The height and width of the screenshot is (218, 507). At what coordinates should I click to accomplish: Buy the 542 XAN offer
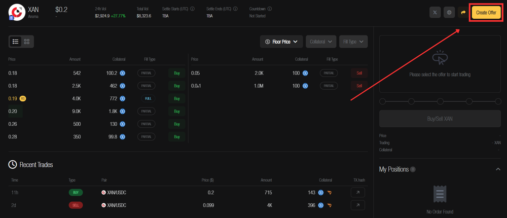pyautogui.click(x=177, y=73)
